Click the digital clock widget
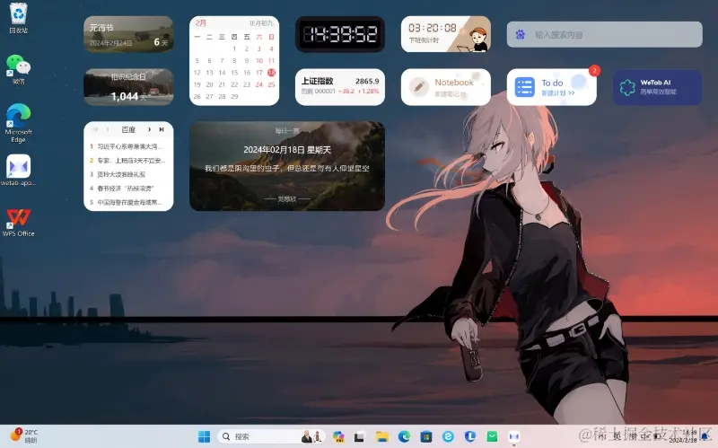 (340, 34)
